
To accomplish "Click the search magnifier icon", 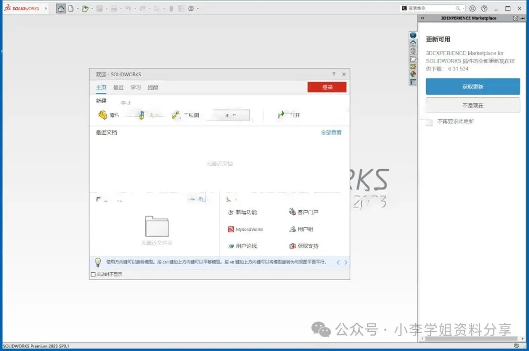I will [458, 8].
